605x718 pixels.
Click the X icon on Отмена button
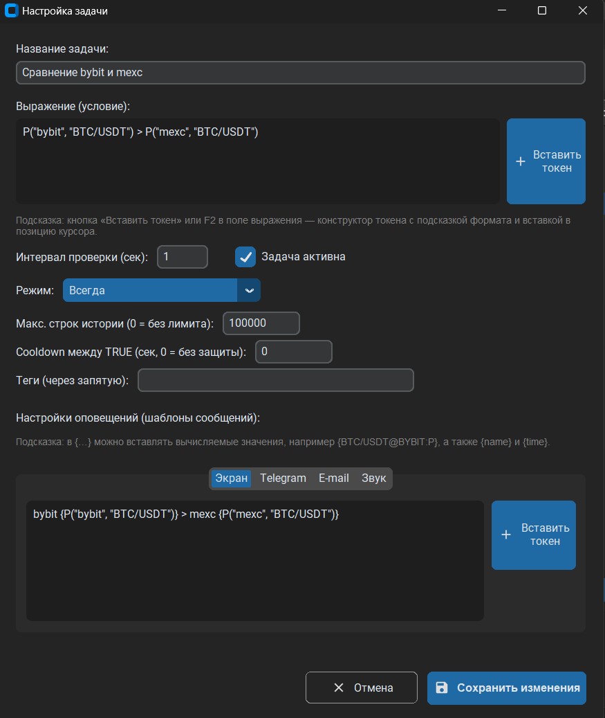pyautogui.click(x=338, y=688)
